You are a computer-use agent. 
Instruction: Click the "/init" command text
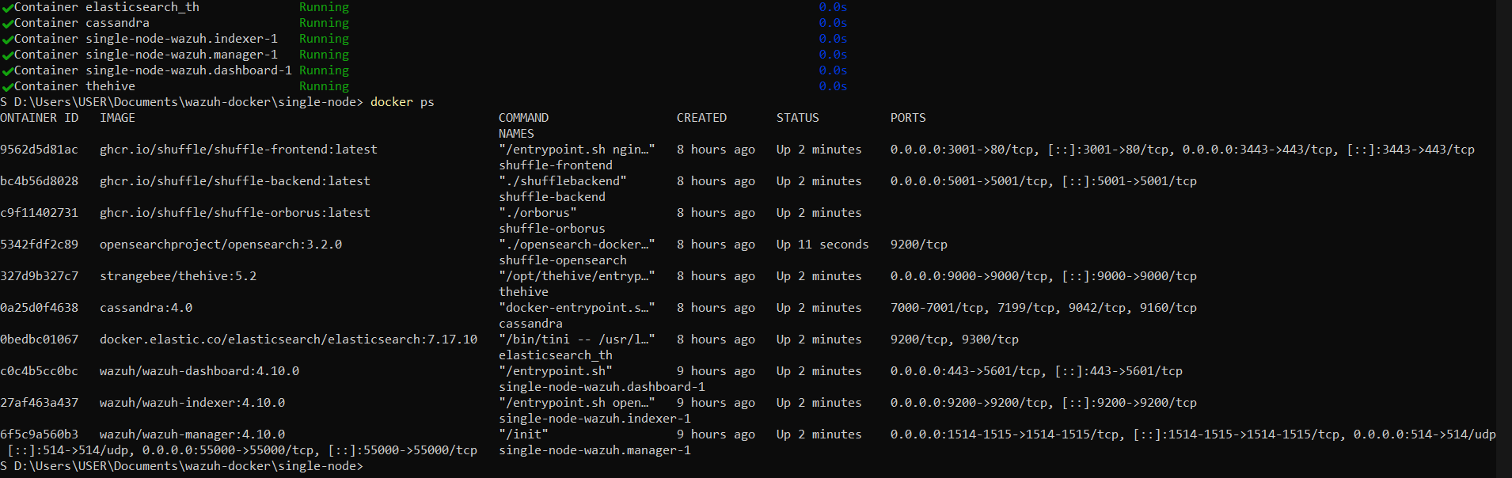523,434
